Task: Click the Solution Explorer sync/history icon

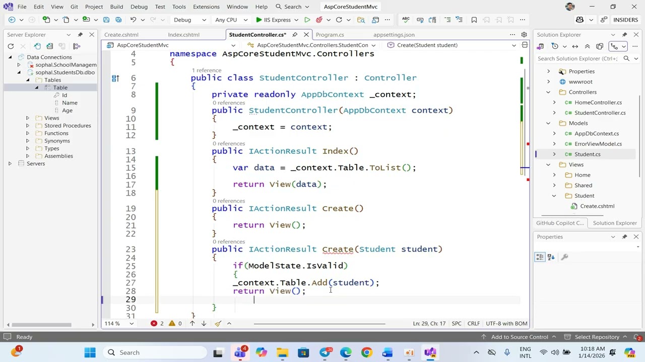Action: tap(555, 46)
